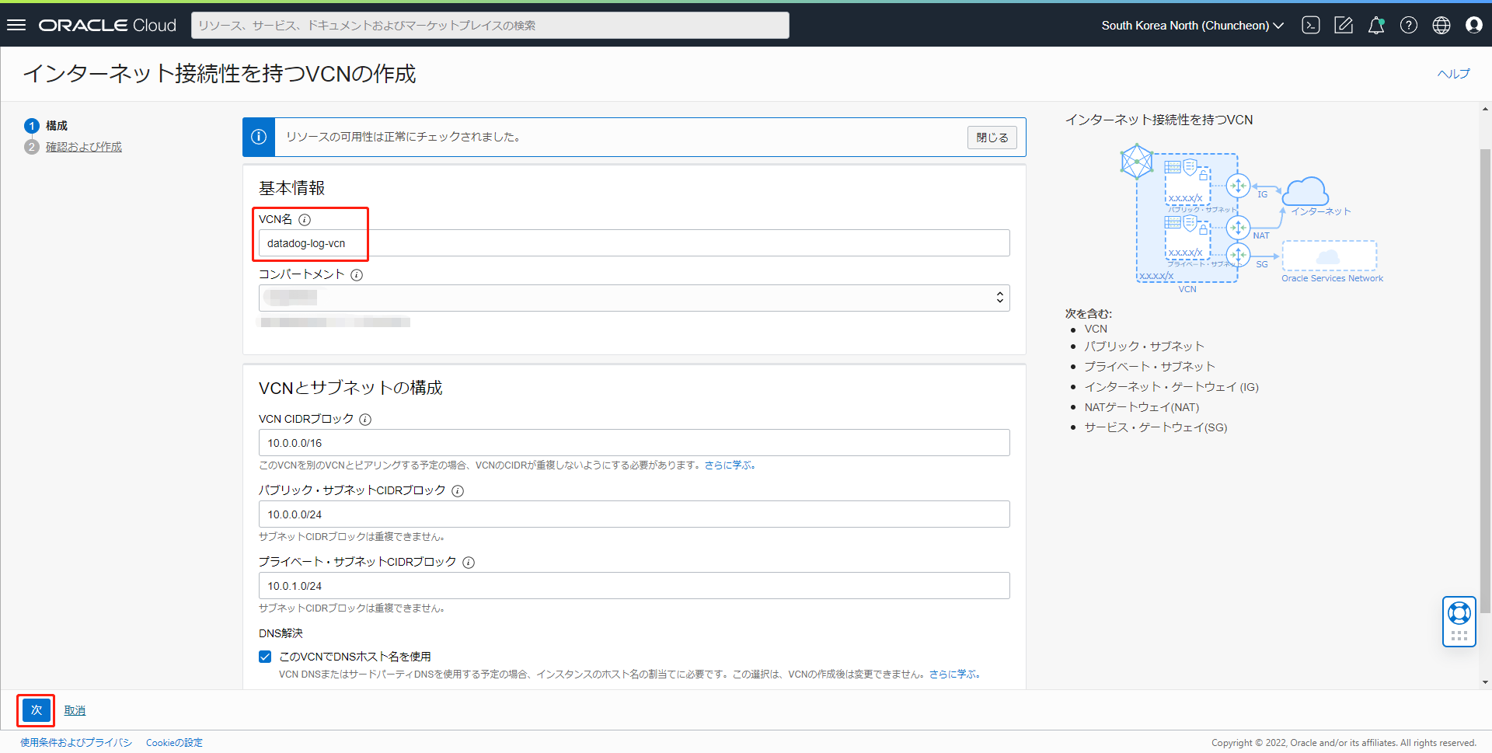Go to step 確認および作成
The width and height of the screenshot is (1492, 753).
click(83, 147)
